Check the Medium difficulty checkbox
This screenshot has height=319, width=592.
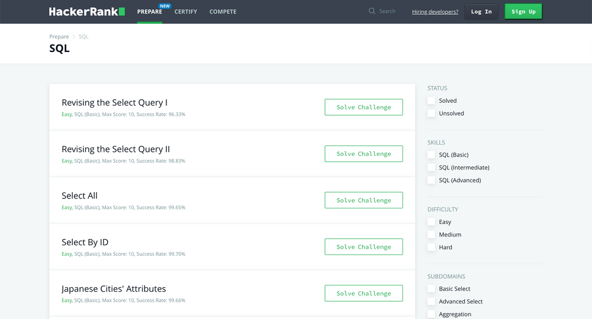tap(432, 235)
